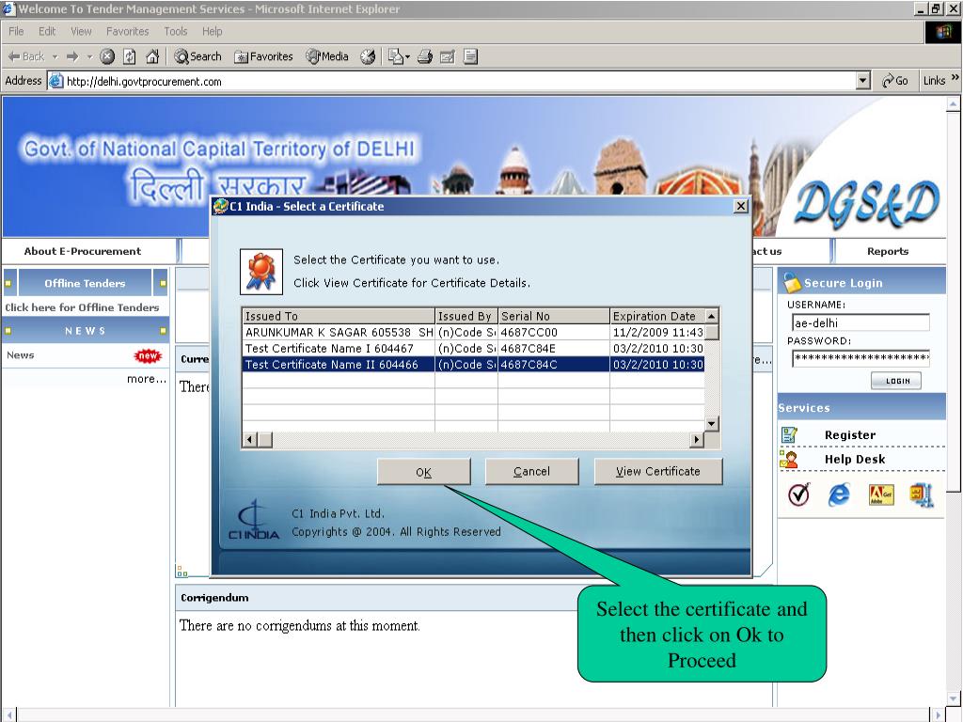Click the Discuss toolbar icon
This screenshot has height=722, width=963.
pyautogui.click(x=470, y=56)
